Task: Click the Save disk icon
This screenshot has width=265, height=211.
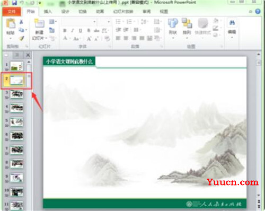Action: pyautogui.click(x=14, y=3)
